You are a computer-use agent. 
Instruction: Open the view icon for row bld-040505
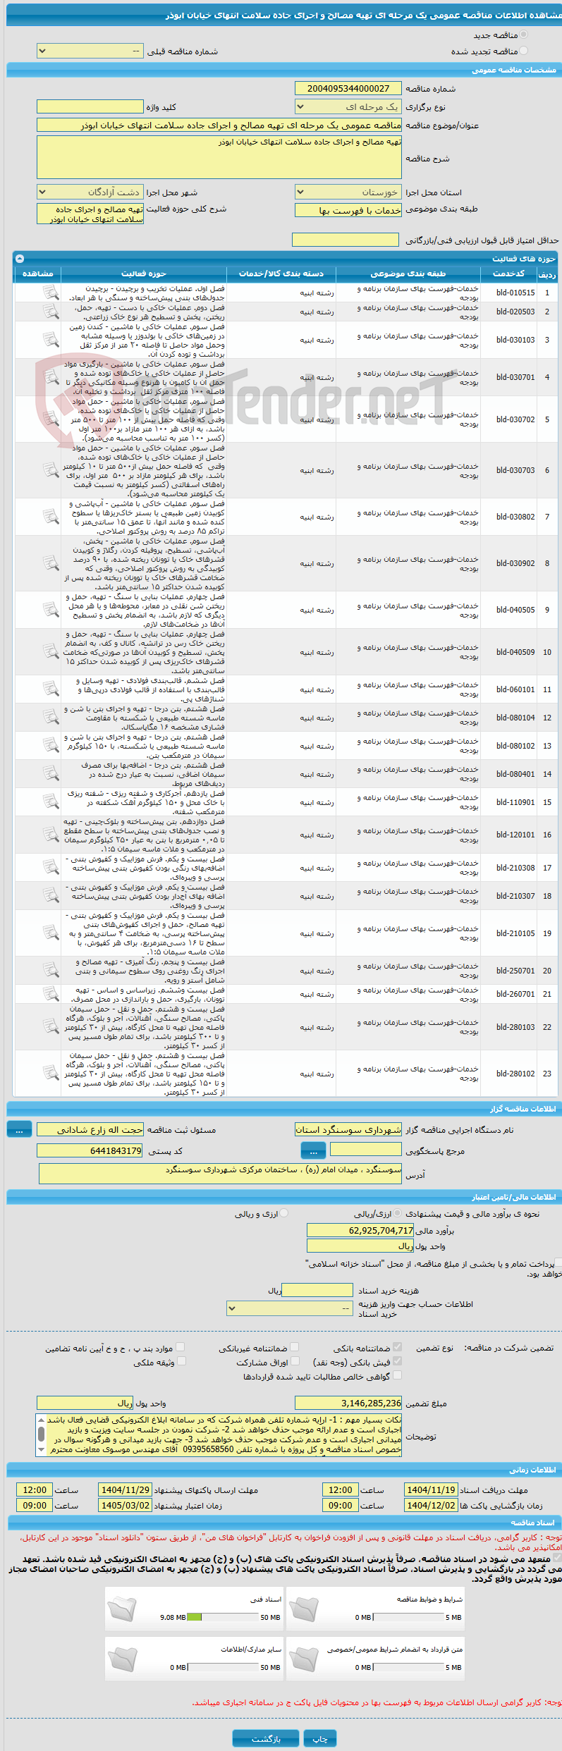[51, 610]
